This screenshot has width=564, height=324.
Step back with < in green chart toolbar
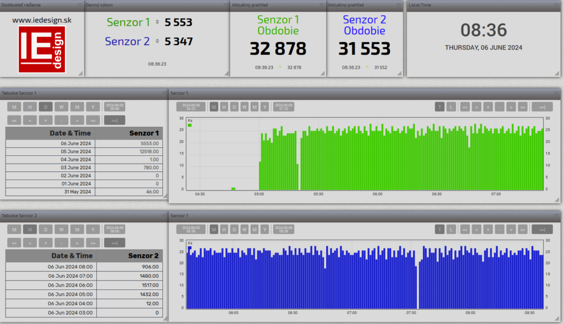pos(476,107)
